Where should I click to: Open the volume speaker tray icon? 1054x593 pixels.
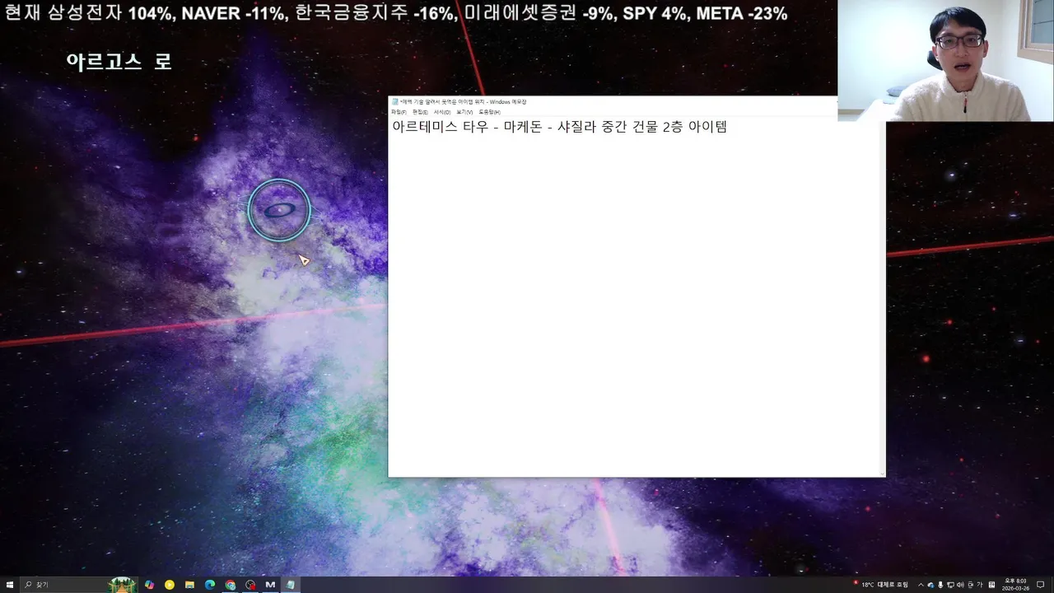[x=960, y=585]
